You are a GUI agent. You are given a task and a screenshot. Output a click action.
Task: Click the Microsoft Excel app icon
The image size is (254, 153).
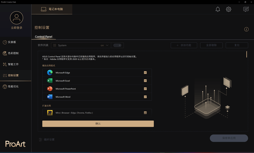(x=50, y=80)
